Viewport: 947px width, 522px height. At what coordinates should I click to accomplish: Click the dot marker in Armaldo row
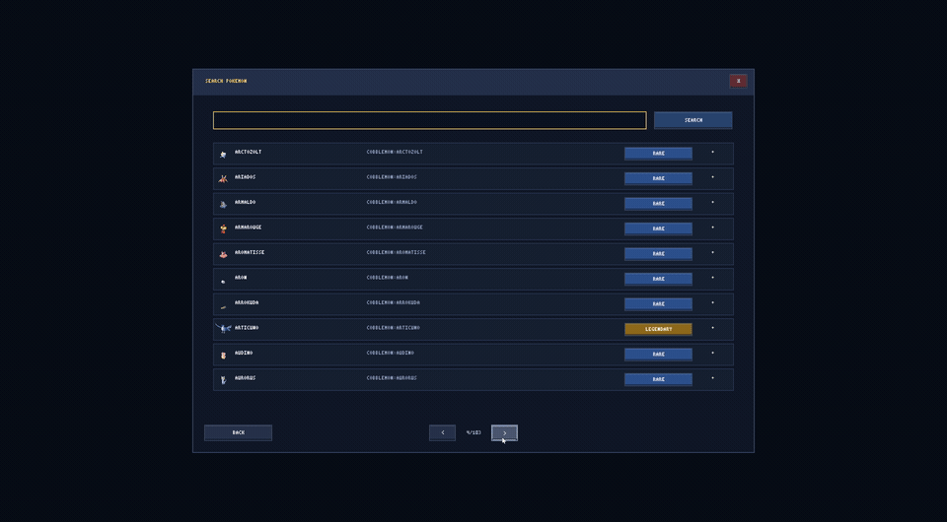(712, 203)
